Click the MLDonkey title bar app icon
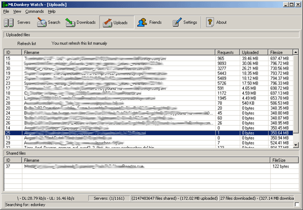This screenshot has width=303, height=210. (x=4, y=4)
